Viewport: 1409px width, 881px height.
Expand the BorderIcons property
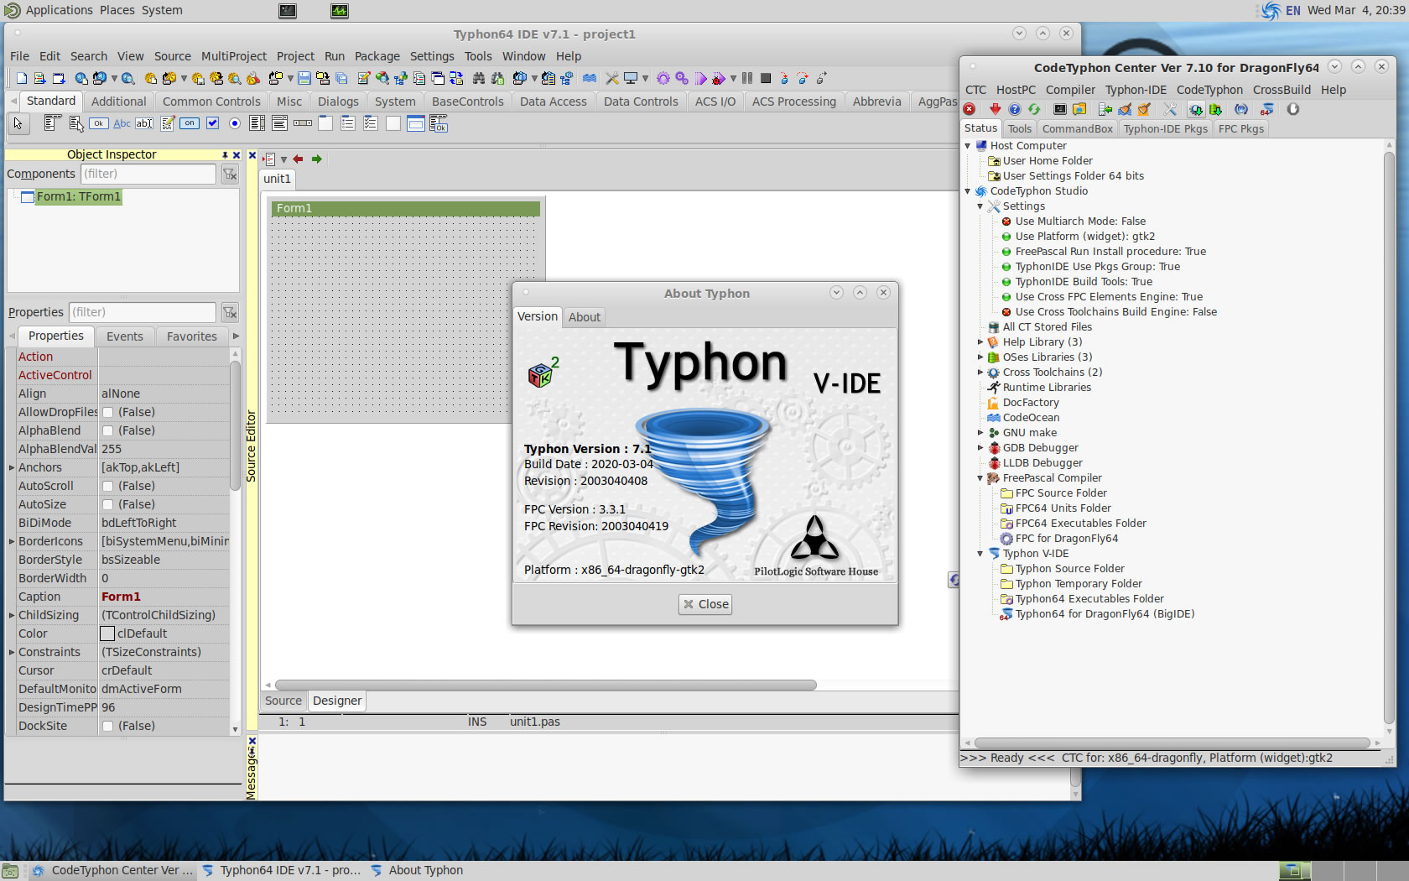pyautogui.click(x=12, y=541)
